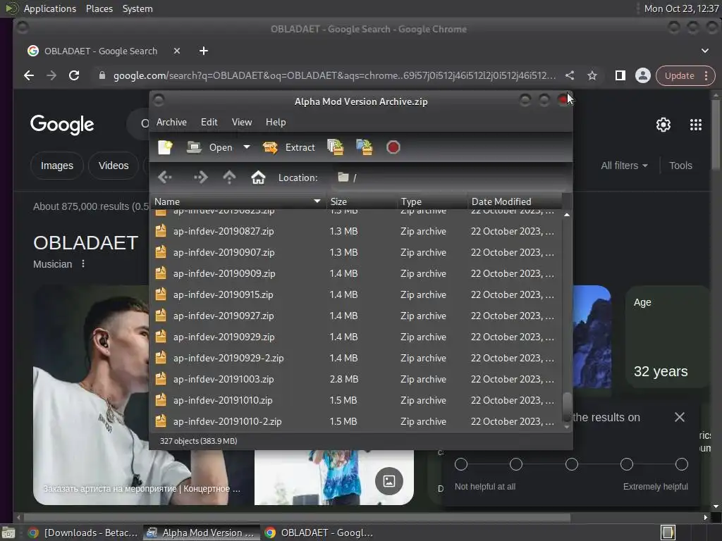Open more options beside Musician label
Image resolution: width=722 pixels, height=541 pixels.
83,264
